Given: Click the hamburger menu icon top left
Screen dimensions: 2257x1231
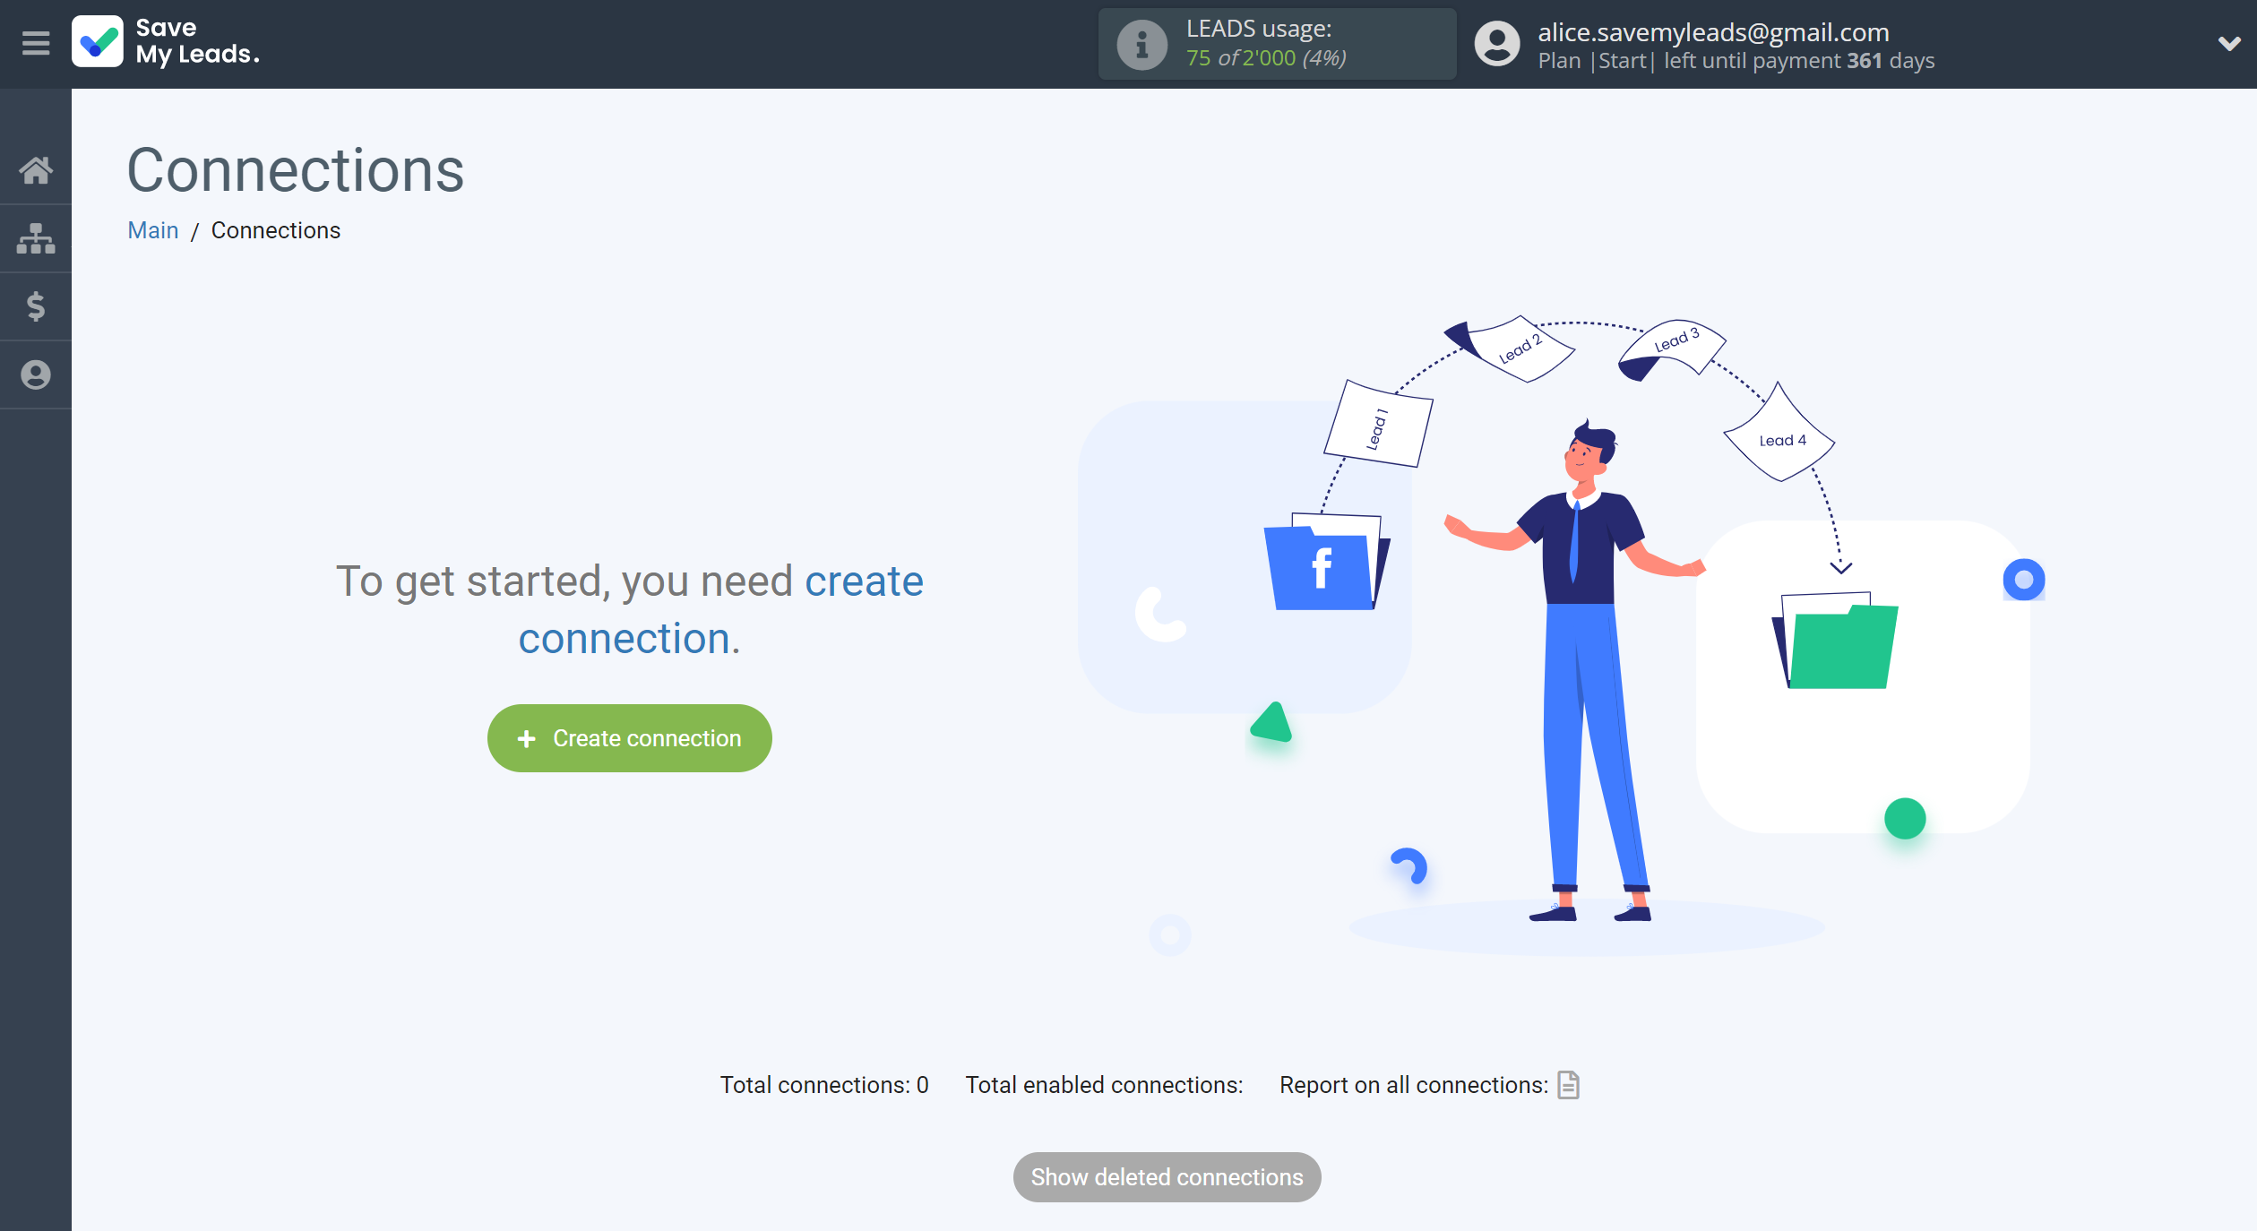Looking at the screenshot, I should point(37,41).
